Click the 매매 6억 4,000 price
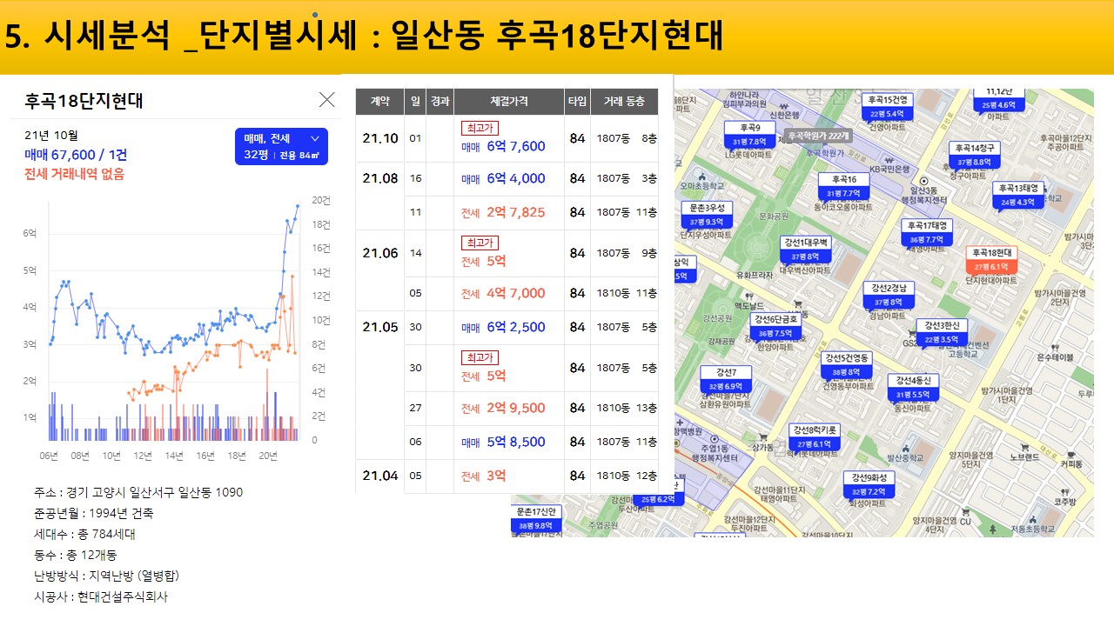This screenshot has height=626, width=1114. coord(503,178)
